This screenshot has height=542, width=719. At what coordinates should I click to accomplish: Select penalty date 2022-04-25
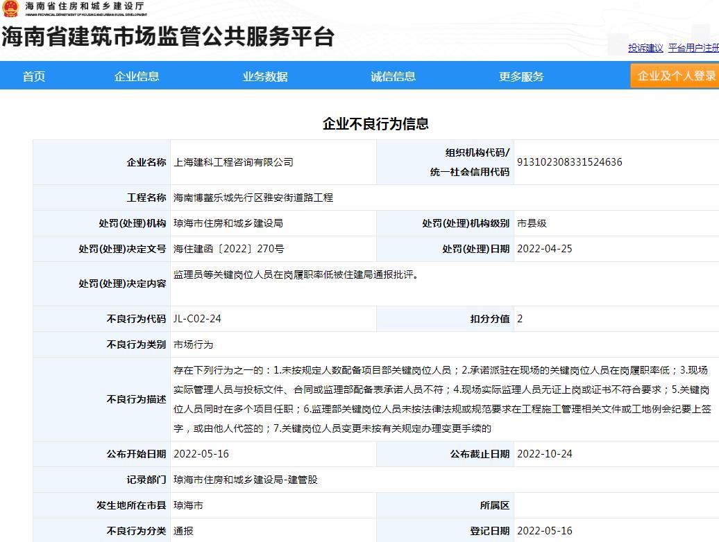(x=545, y=249)
